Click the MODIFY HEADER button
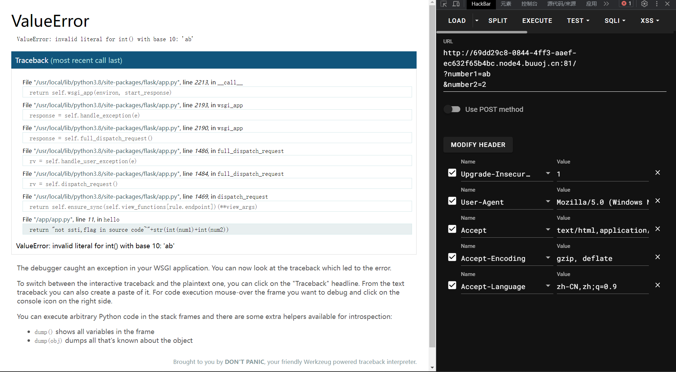 [478, 145]
